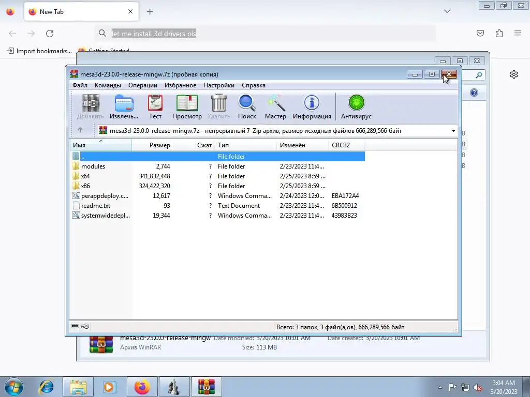This screenshot has height=397, width=530.
Task: Click the password key icon in status bar
Action: [85, 326]
